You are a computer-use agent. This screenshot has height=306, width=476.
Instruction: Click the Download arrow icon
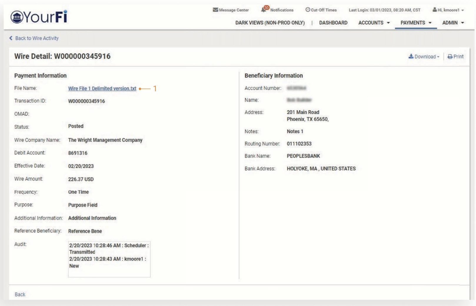pyautogui.click(x=411, y=56)
